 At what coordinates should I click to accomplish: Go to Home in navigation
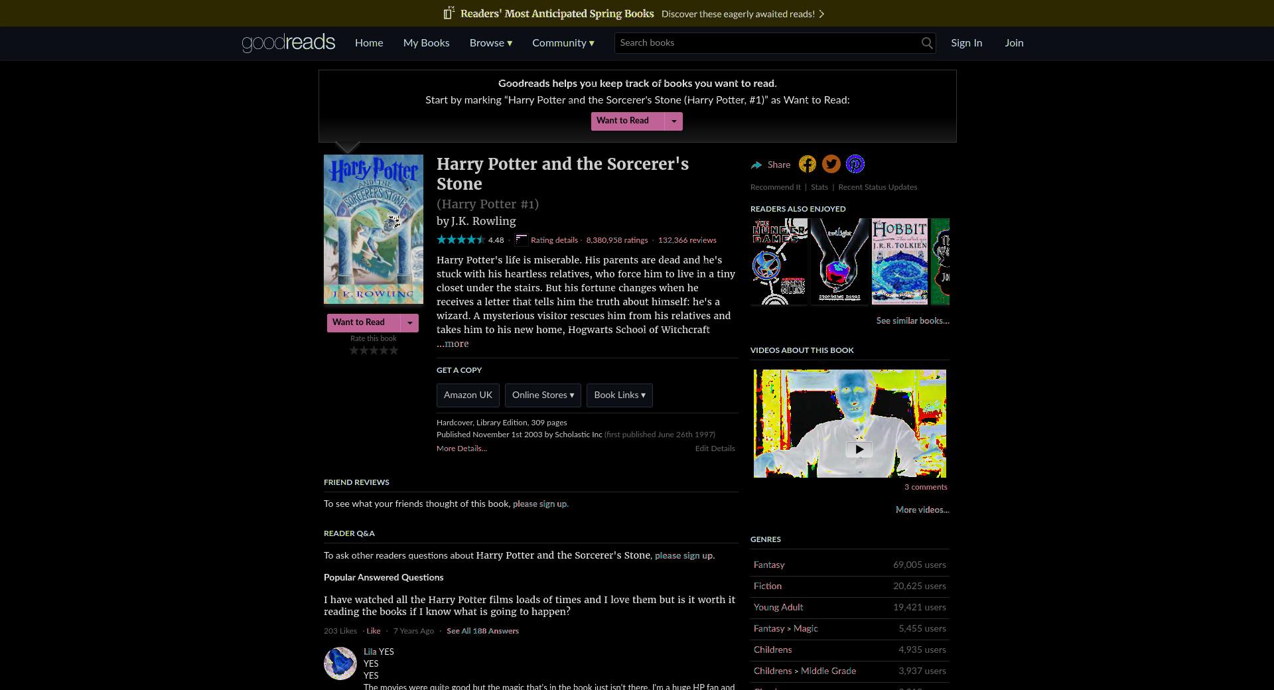coord(369,43)
